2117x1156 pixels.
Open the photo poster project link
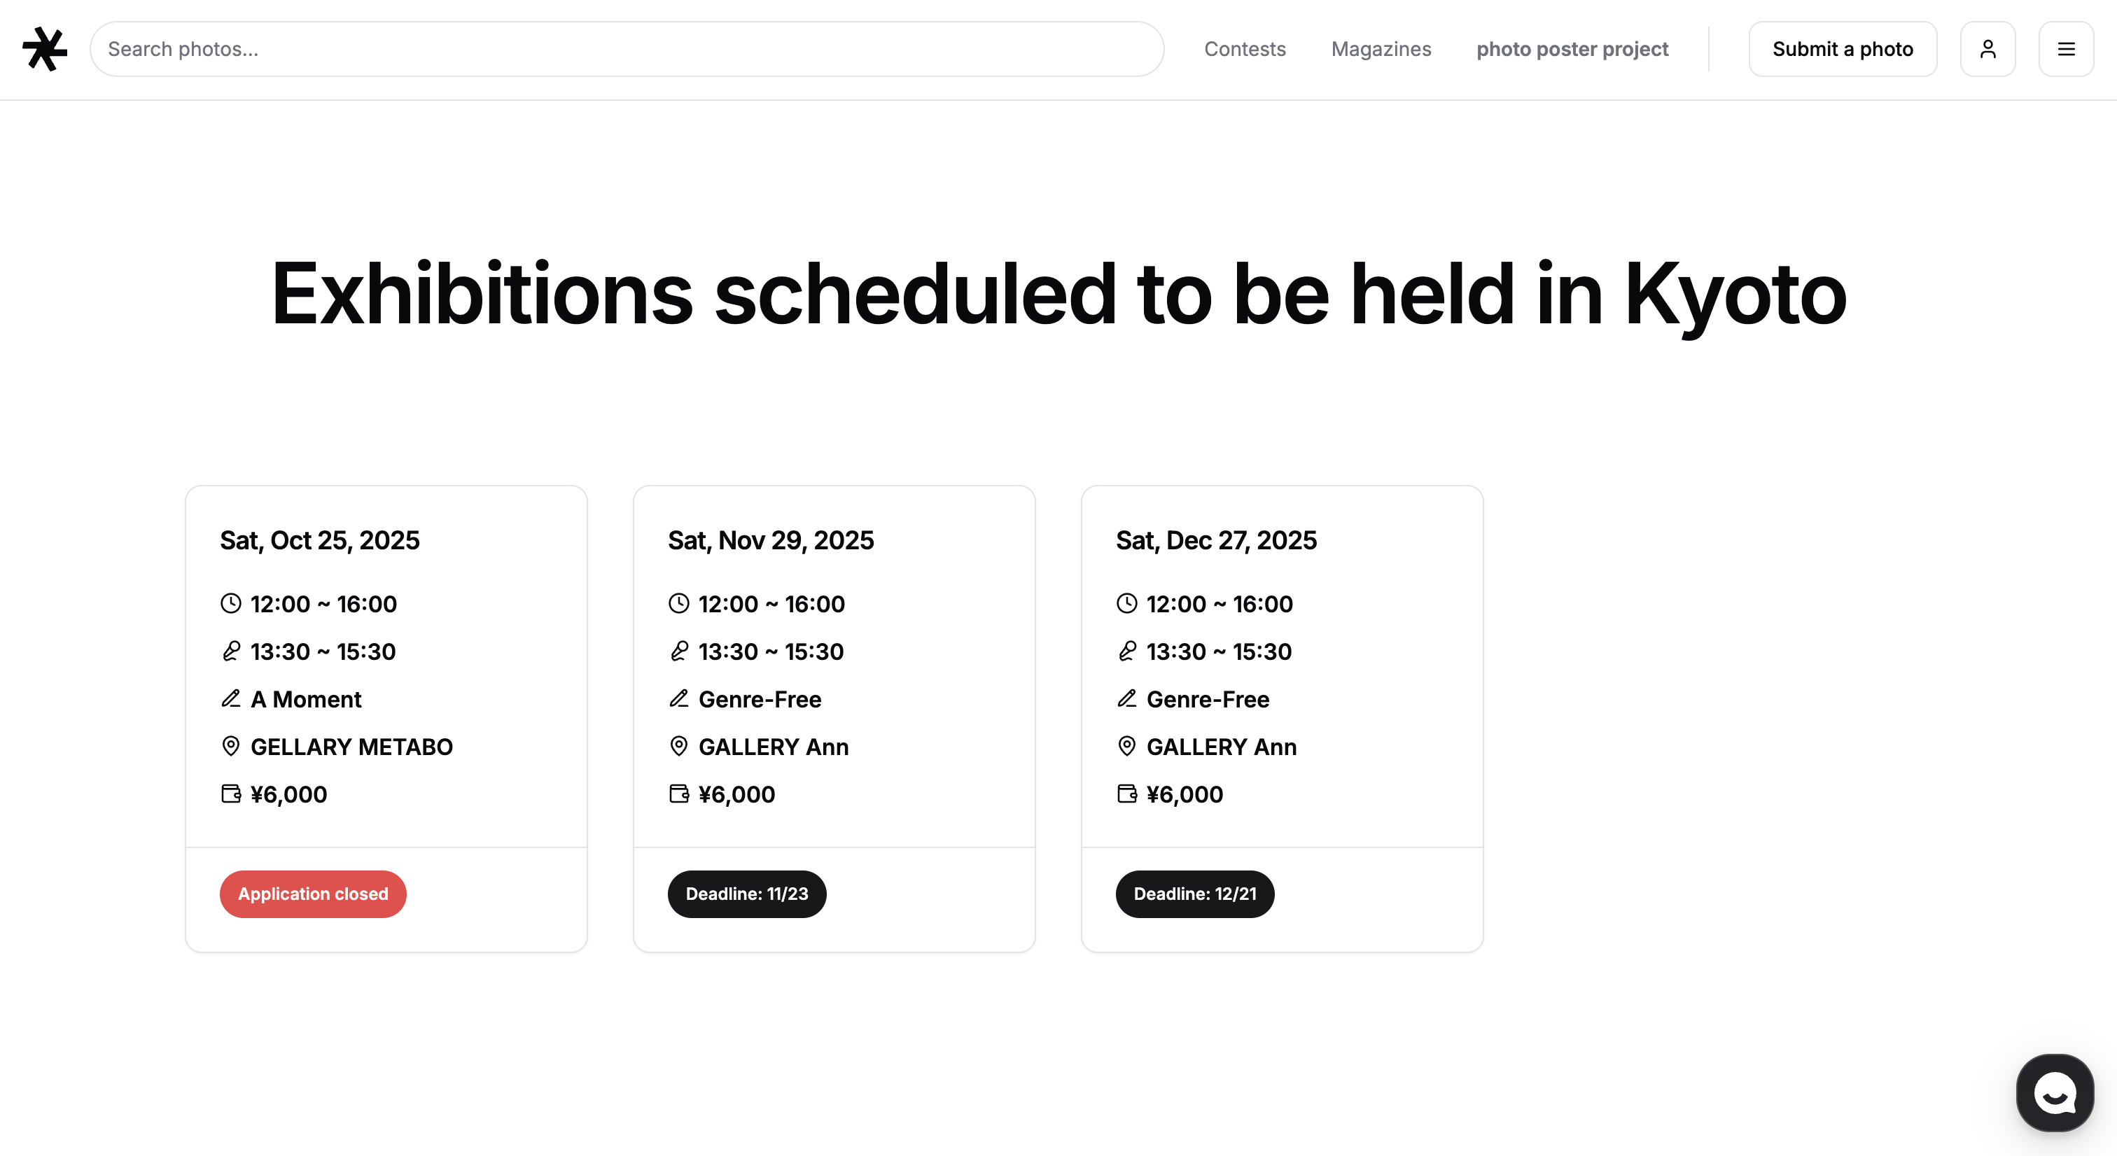[x=1572, y=49]
